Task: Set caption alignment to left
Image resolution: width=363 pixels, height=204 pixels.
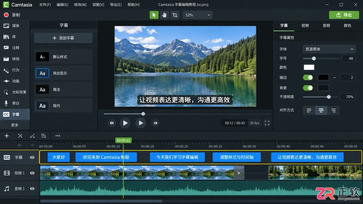Action: 309,111
